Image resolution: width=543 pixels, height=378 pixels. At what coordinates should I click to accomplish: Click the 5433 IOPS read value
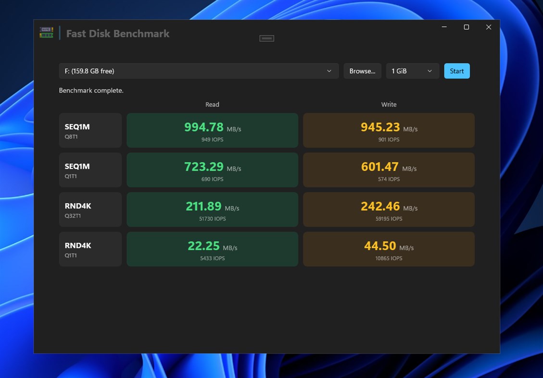tap(212, 258)
